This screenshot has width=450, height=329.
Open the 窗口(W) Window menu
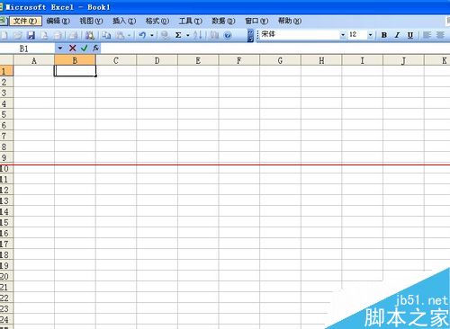tap(256, 21)
